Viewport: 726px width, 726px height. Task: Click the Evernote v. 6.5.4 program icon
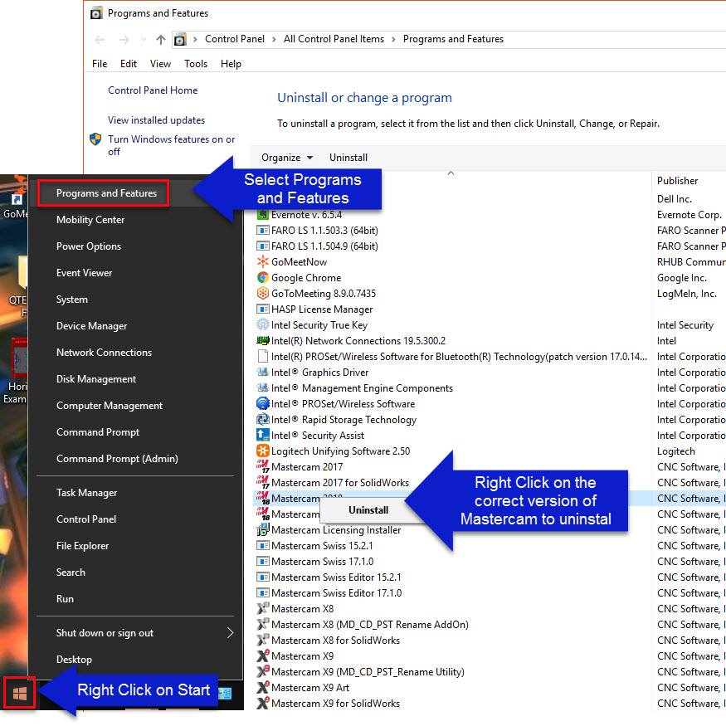(262, 215)
